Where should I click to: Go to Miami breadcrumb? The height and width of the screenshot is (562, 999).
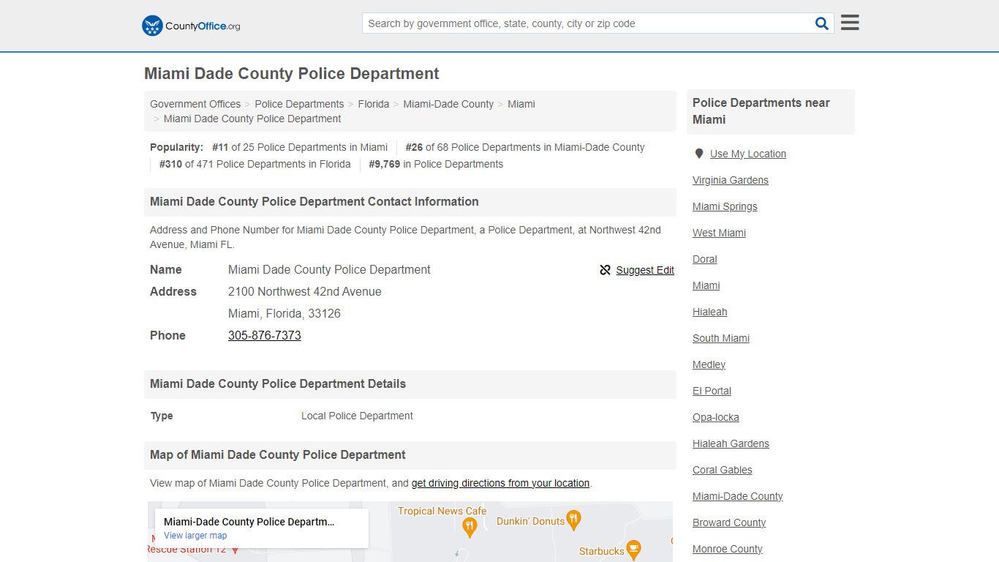[521, 104]
